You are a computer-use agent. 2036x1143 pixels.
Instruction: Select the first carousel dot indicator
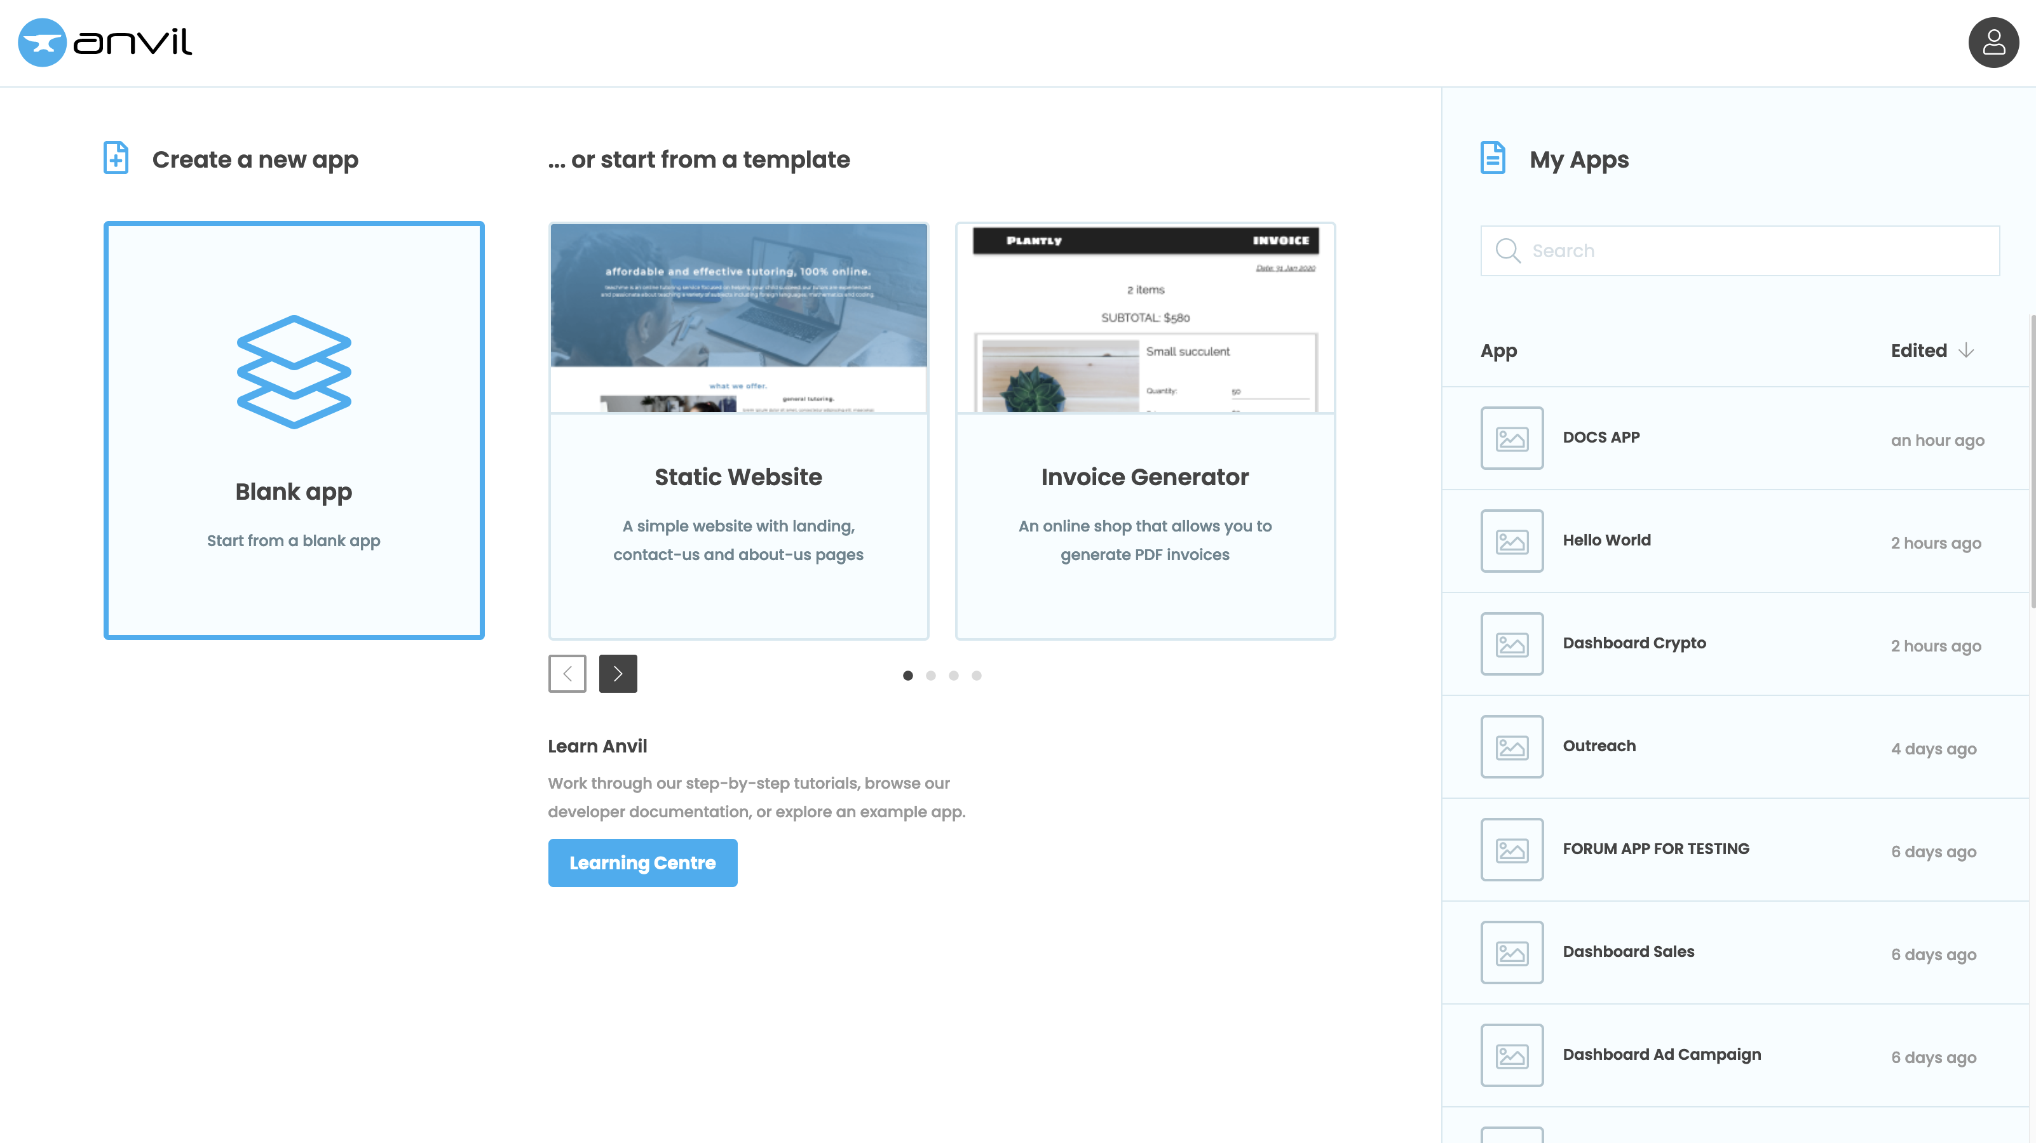(907, 675)
